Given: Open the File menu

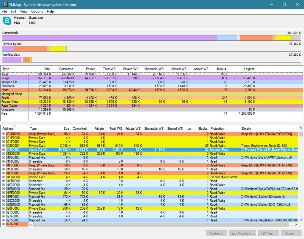Looking at the screenshot, I should pyautogui.click(x=4, y=12).
